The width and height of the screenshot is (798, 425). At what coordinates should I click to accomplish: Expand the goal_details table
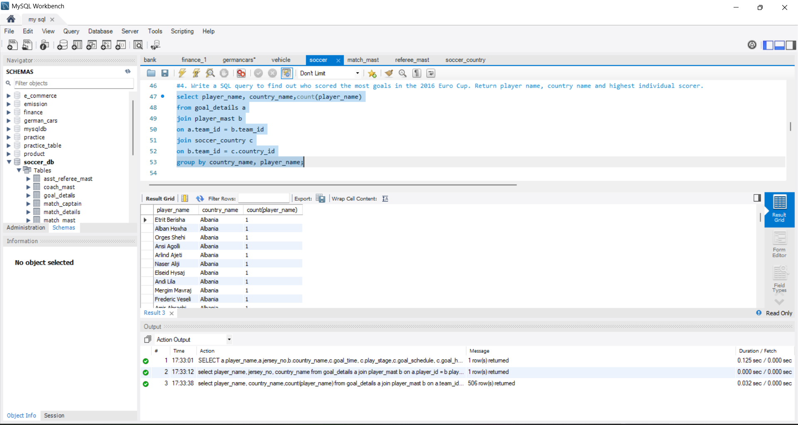pos(28,195)
